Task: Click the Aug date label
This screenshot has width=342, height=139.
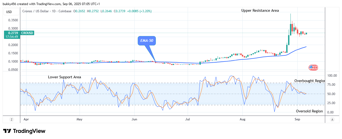Action: pyautogui.click(x=242, y=119)
